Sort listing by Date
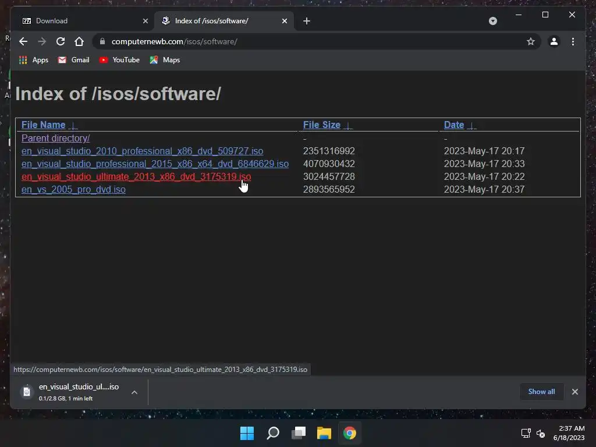 [454, 125]
